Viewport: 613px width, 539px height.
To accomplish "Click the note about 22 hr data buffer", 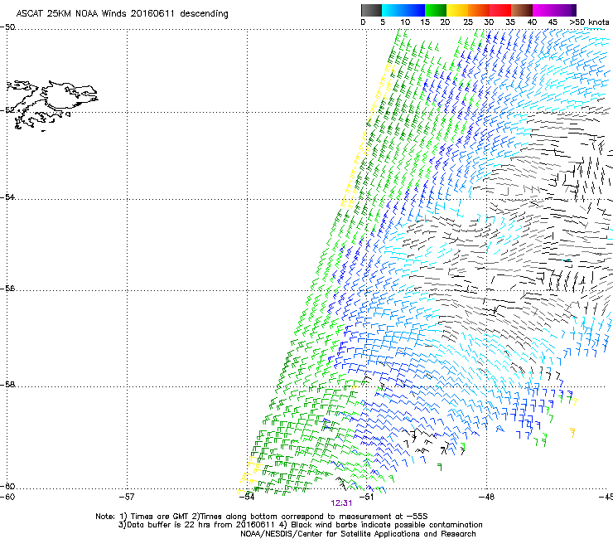I will coord(300,525).
